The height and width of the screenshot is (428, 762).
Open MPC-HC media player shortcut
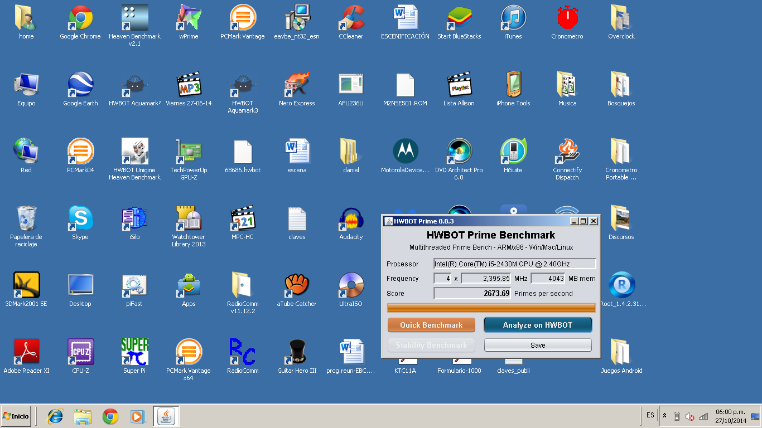pos(243,223)
